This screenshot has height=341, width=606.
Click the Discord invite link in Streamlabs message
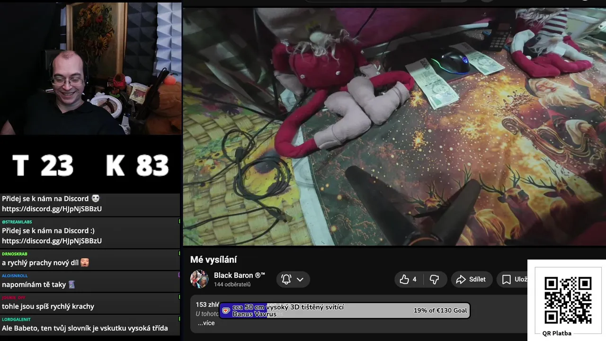coord(52,241)
